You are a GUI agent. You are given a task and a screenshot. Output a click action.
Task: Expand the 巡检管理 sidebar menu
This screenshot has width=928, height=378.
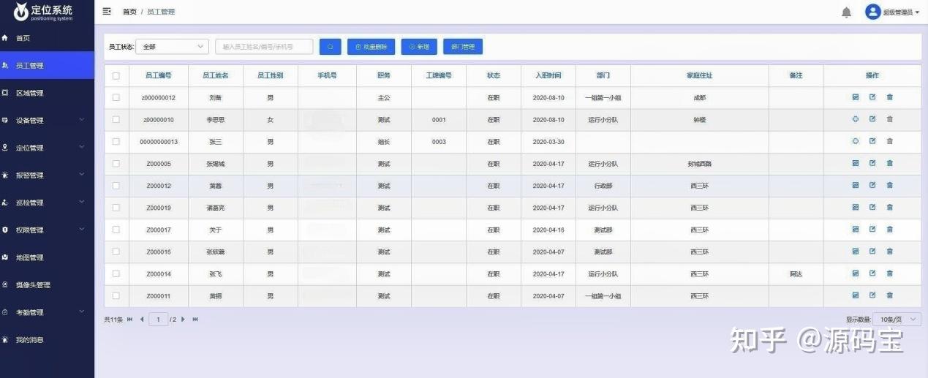coord(47,203)
